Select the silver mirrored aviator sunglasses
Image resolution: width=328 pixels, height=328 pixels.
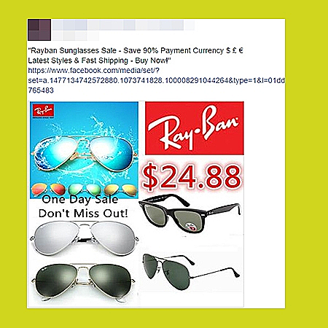[x=85, y=238]
